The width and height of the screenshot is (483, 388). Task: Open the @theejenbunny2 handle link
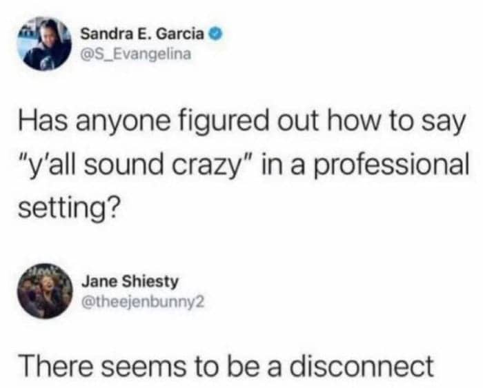(x=142, y=303)
